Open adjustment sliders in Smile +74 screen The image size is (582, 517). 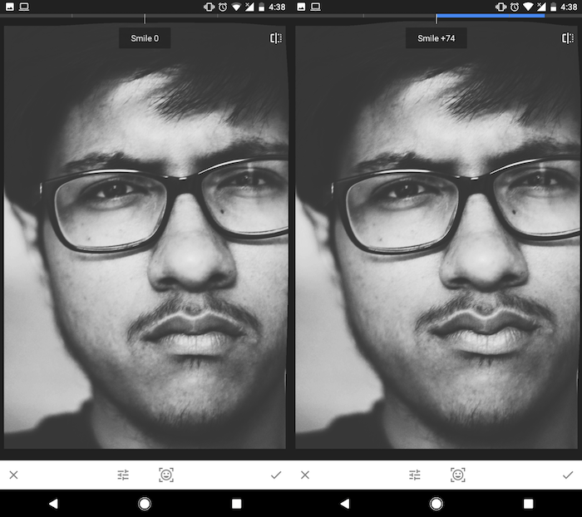coord(415,475)
